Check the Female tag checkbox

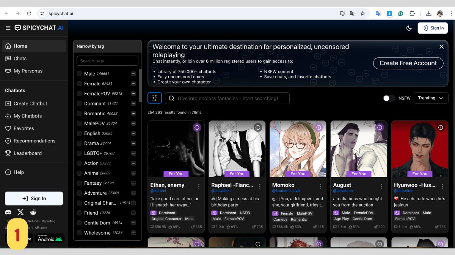[79, 83]
